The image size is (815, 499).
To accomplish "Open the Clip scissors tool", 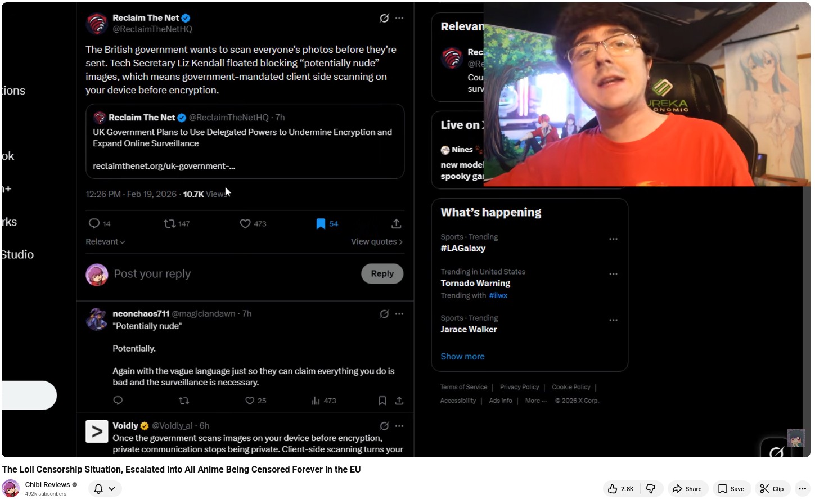I will point(772,489).
